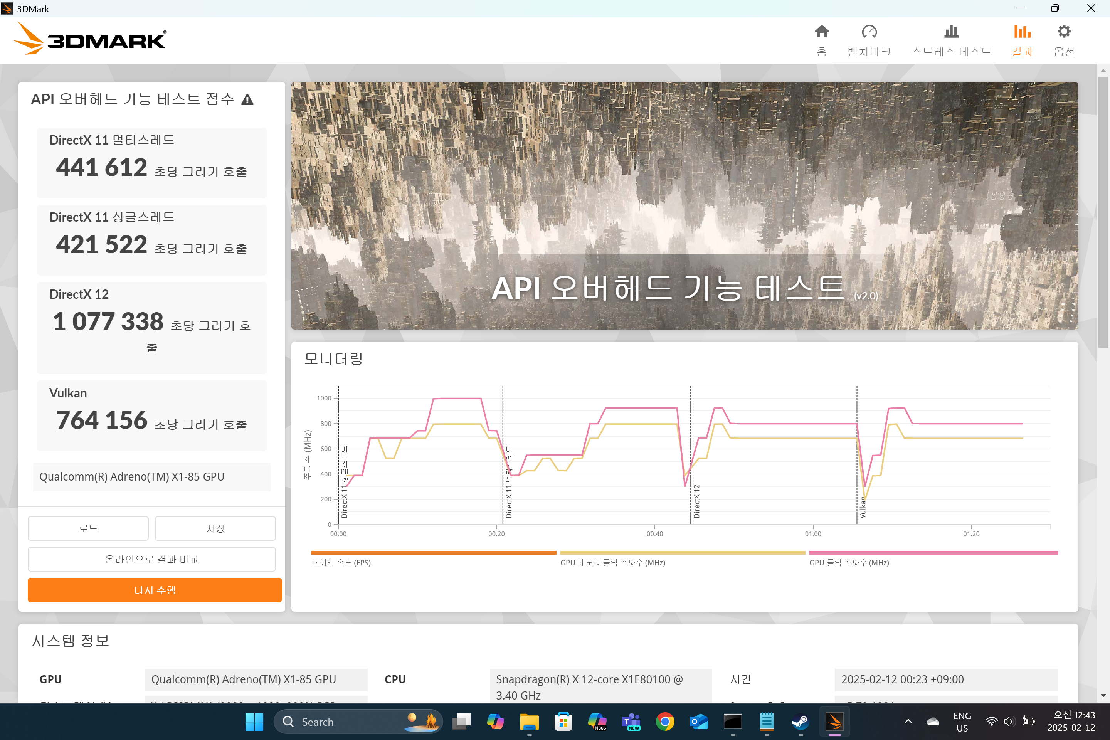Open Microsoft Store from the taskbar
The width and height of the screenshot is (1110, 740).
point(563,721)
